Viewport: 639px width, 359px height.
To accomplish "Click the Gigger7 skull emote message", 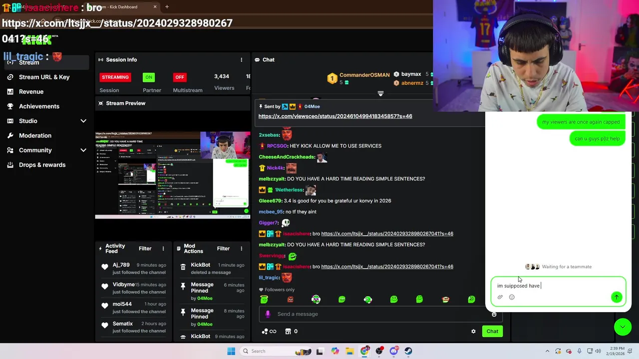I will [x=286, y=223].
